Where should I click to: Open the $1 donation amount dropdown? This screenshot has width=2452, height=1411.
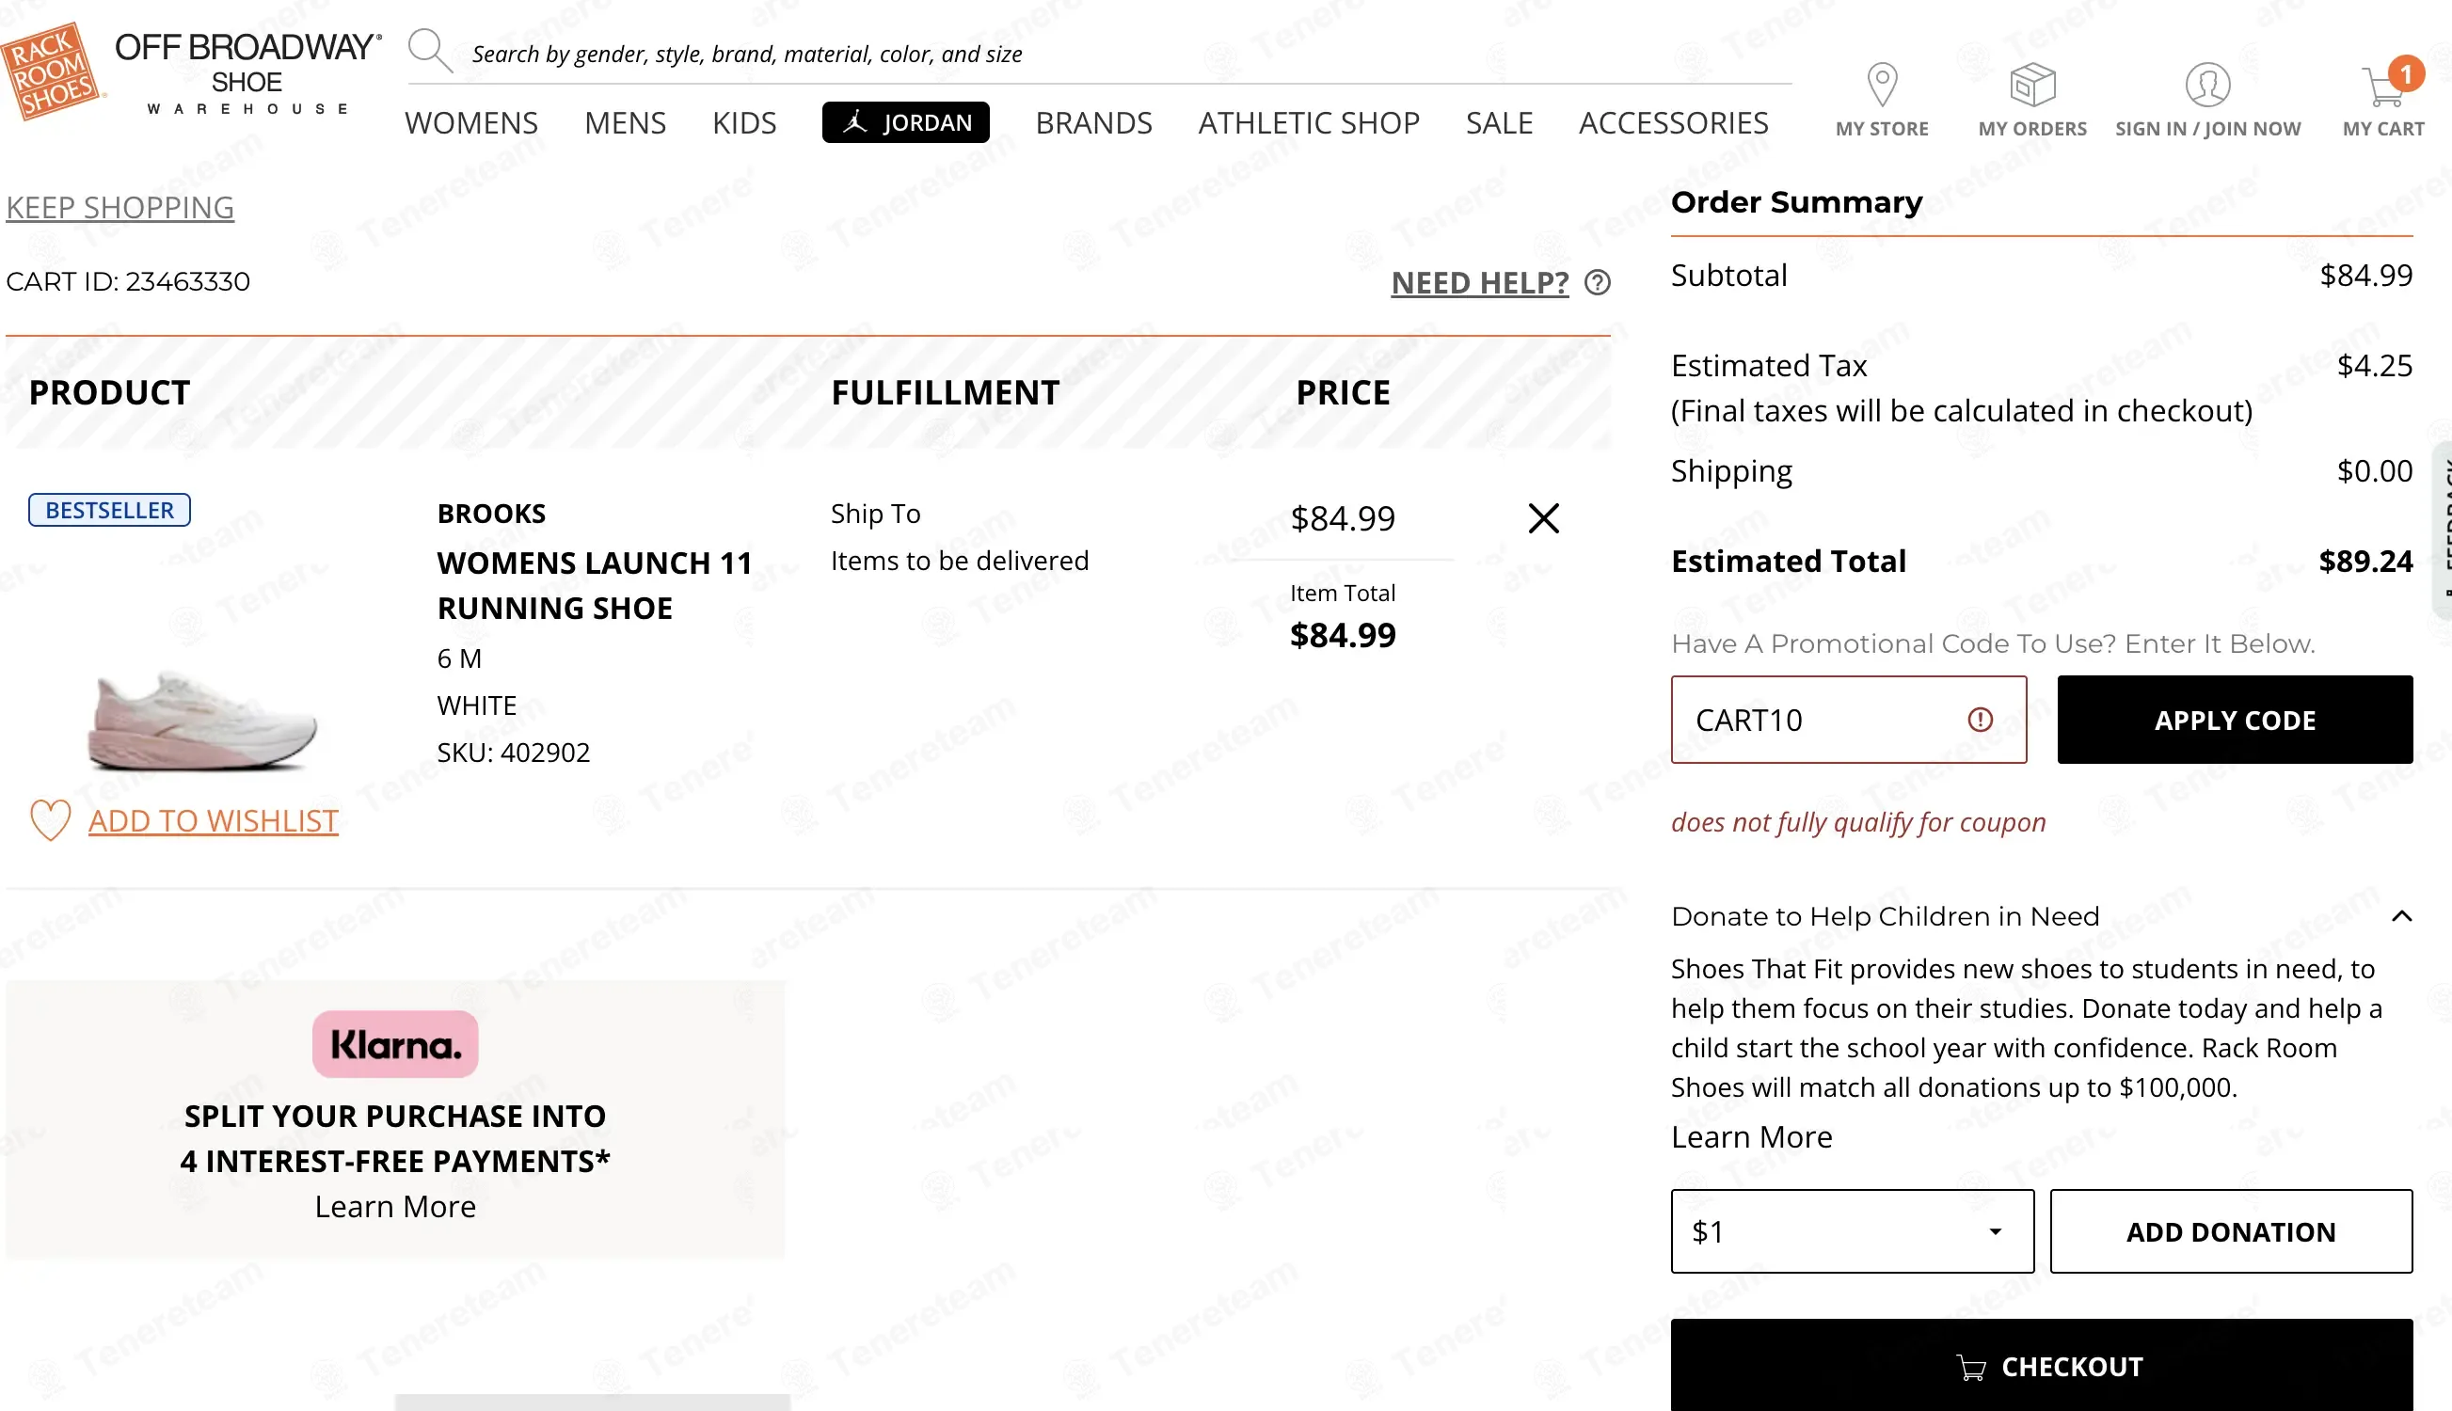[1851, 1230]
